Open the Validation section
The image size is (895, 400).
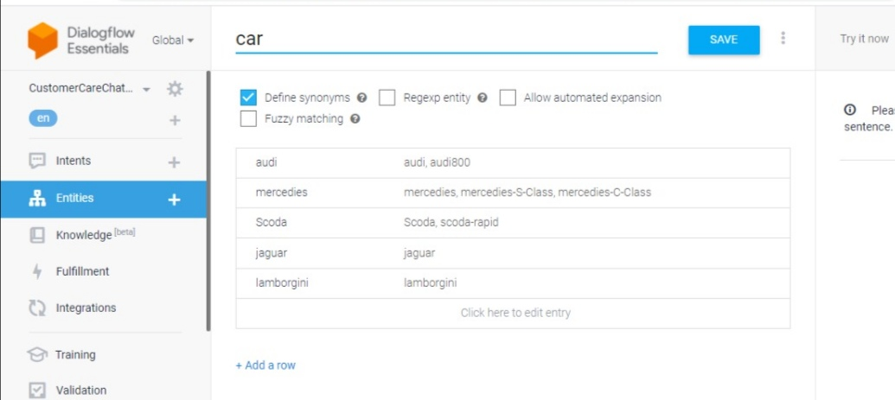[81, 390]
